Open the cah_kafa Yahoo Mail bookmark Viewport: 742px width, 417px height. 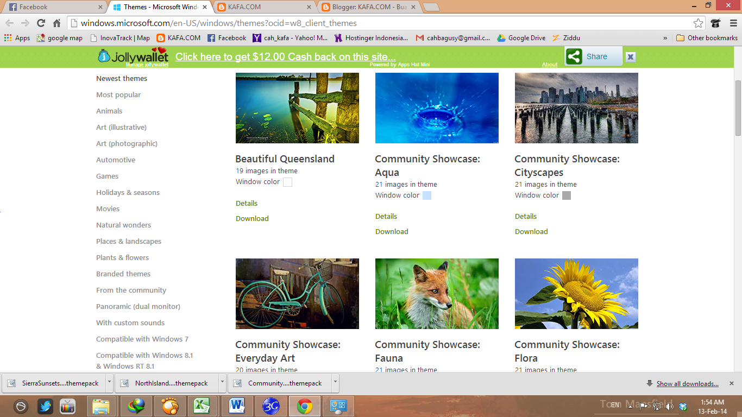pyautogui.click(x=291, y=38)
